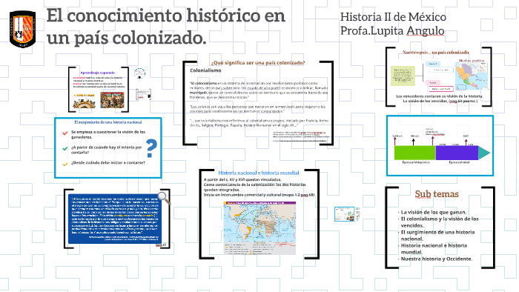The height and width of the screenshot is (292, 519).
Task: Click the colonial North America map
Action: (472, 76)
